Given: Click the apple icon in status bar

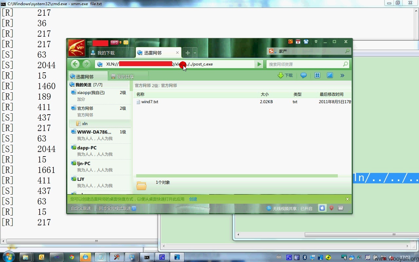Looking at the screenshot, I should coord(322,208).
